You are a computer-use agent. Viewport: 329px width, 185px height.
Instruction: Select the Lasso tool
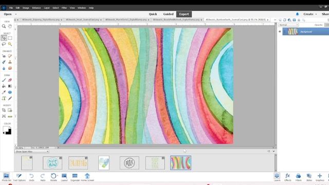4,44
